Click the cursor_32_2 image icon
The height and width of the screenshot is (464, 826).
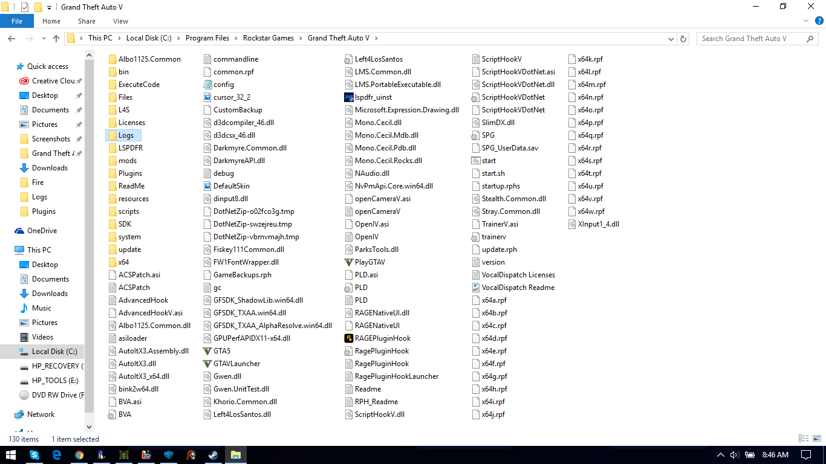click(x=208, y=97)
